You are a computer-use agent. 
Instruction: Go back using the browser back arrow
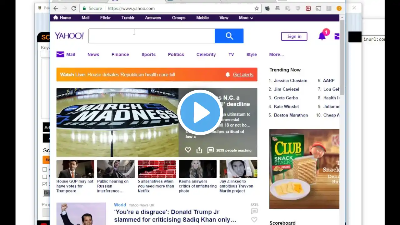pyautogui.click(x=56, y=8)
